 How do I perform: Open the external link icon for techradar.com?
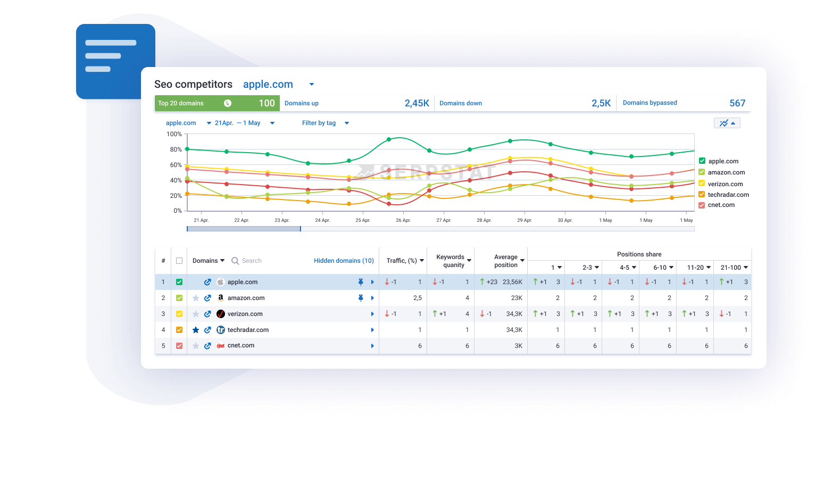point(207,330)
